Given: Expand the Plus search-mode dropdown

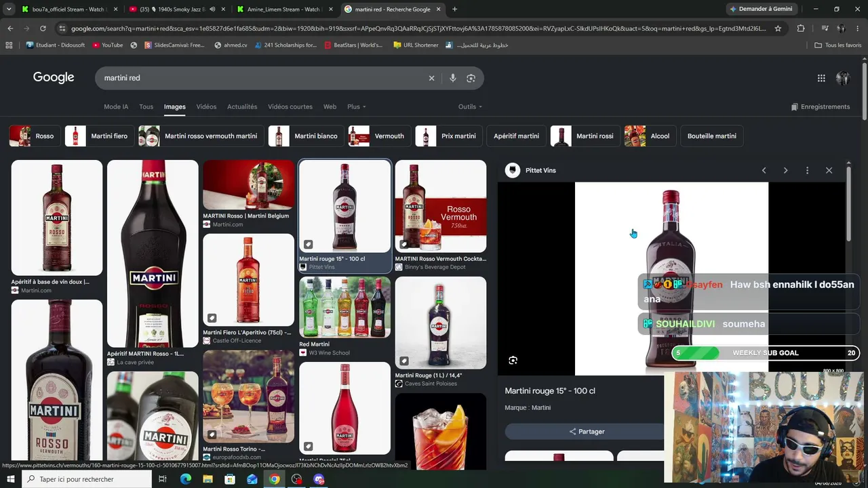Looking at the screenshot, I should click(x=357, y=106).
